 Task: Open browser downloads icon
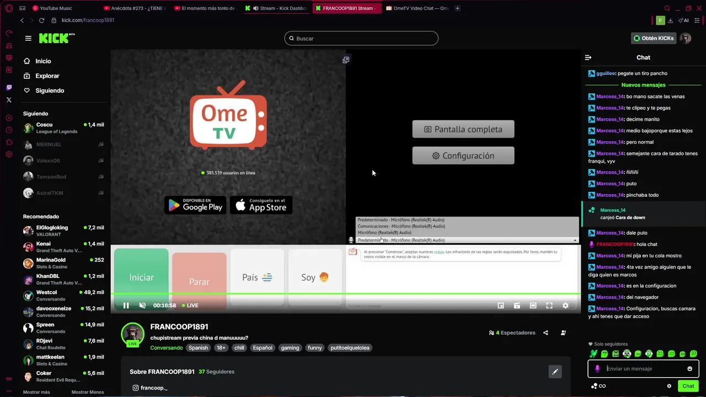click(670, 20)
